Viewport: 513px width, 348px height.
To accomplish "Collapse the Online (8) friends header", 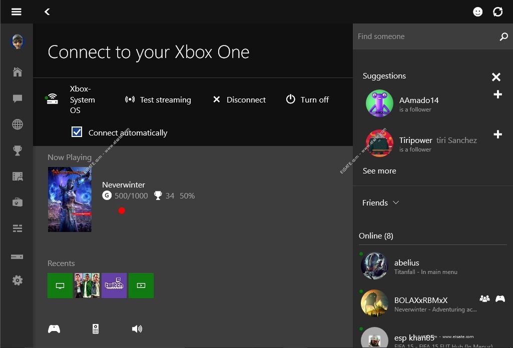I will (376, 235).
